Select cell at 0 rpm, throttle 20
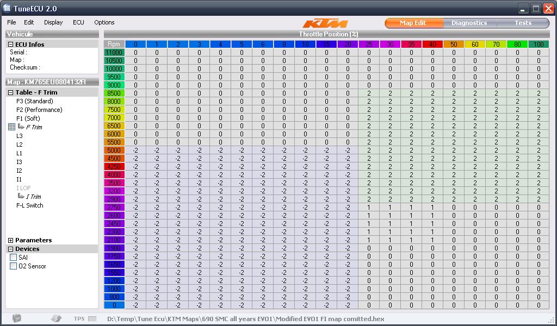557x326 pixels. coord(348,305)
